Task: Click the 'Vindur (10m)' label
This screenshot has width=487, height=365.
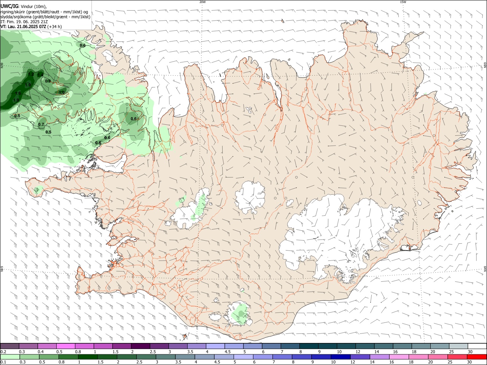Action: point(34,6)
